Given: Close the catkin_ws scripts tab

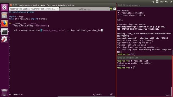Looking at the screenshot, I should pyautogui.click(x=57, y=9).
